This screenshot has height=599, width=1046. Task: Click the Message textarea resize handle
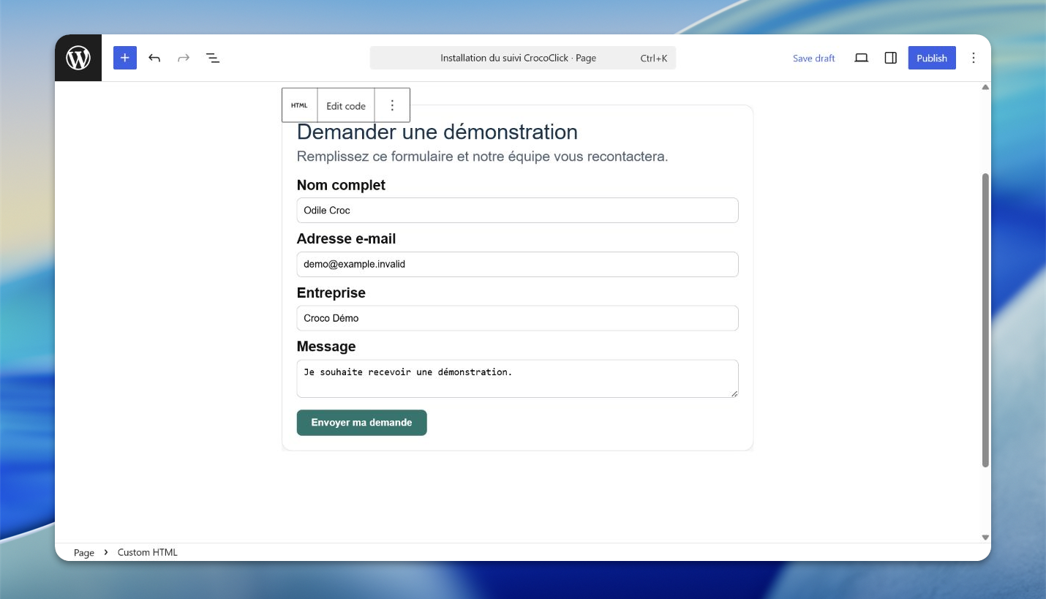click(734, 393)
